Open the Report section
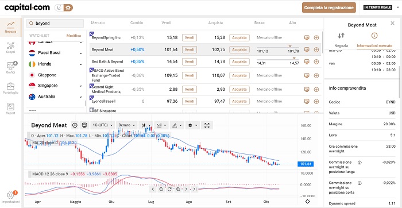The width and height of the screenshot is (402, 208). pos(10,108)
